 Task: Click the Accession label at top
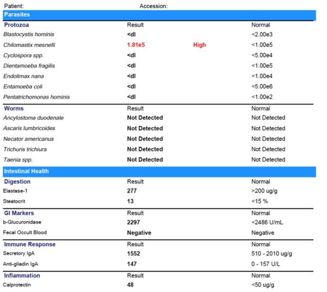[154, 5]
